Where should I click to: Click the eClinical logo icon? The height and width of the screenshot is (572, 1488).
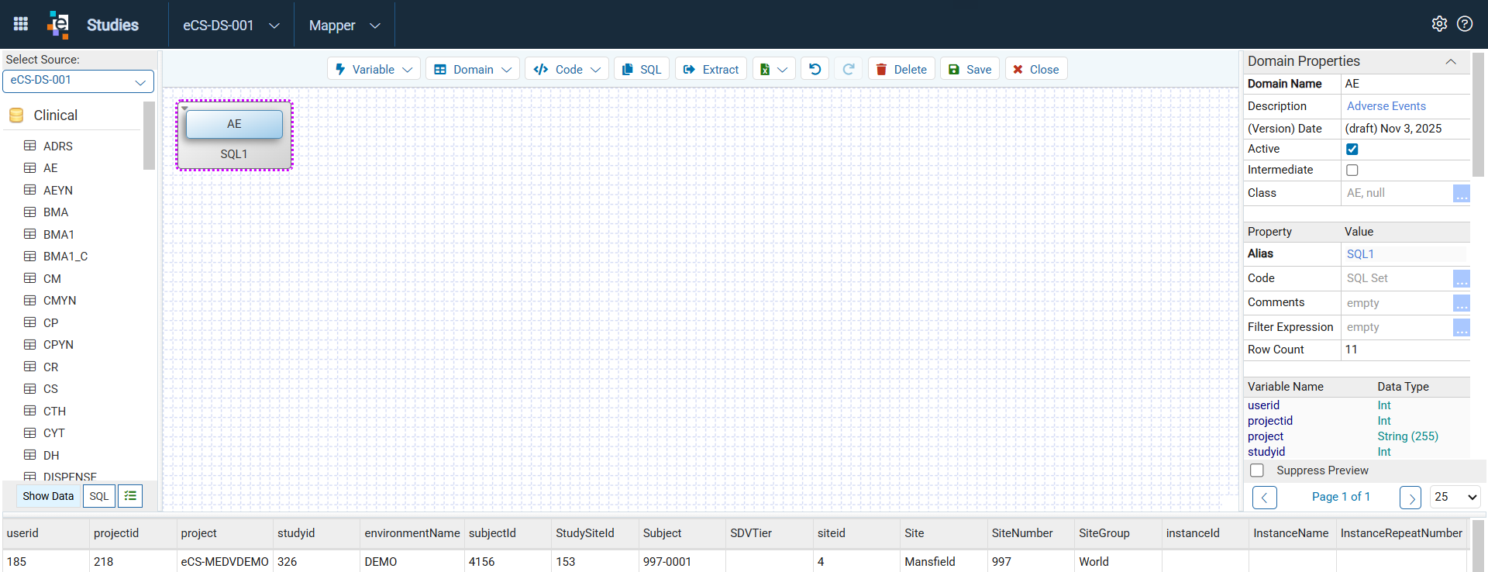58,25
